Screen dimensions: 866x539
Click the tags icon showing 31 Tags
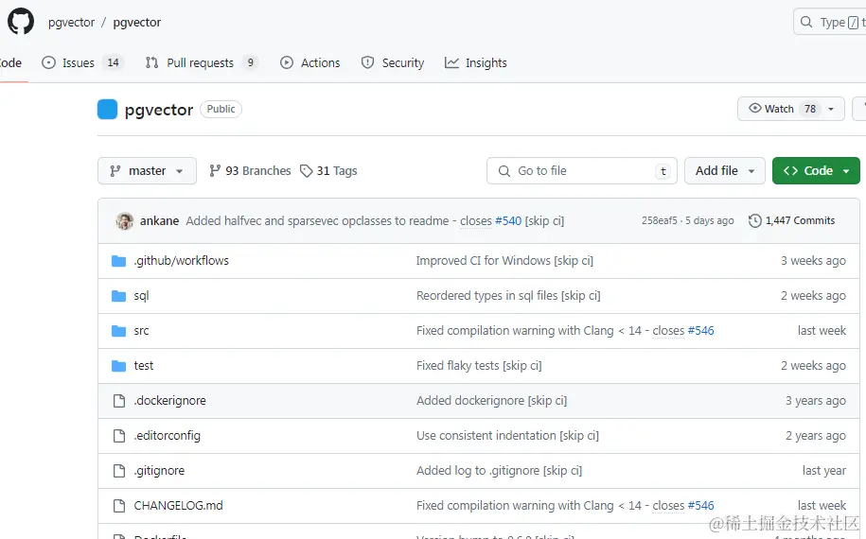click(x=307, y=171)
